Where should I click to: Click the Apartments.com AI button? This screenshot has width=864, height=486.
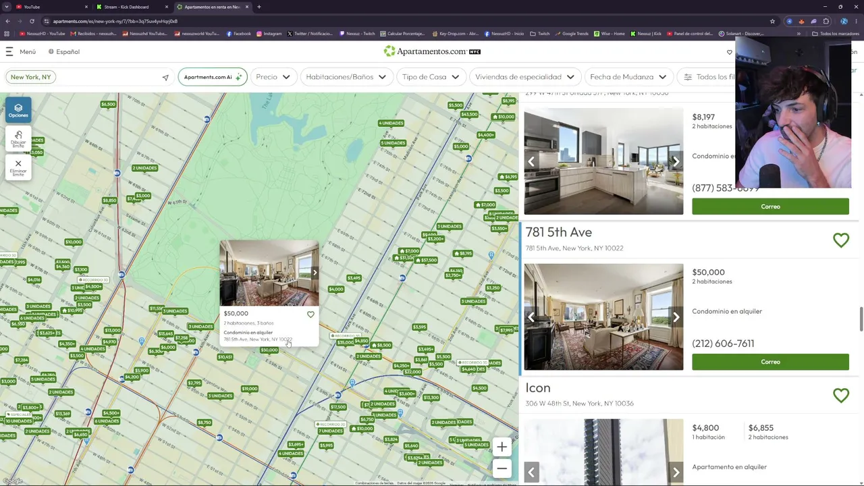212,77
